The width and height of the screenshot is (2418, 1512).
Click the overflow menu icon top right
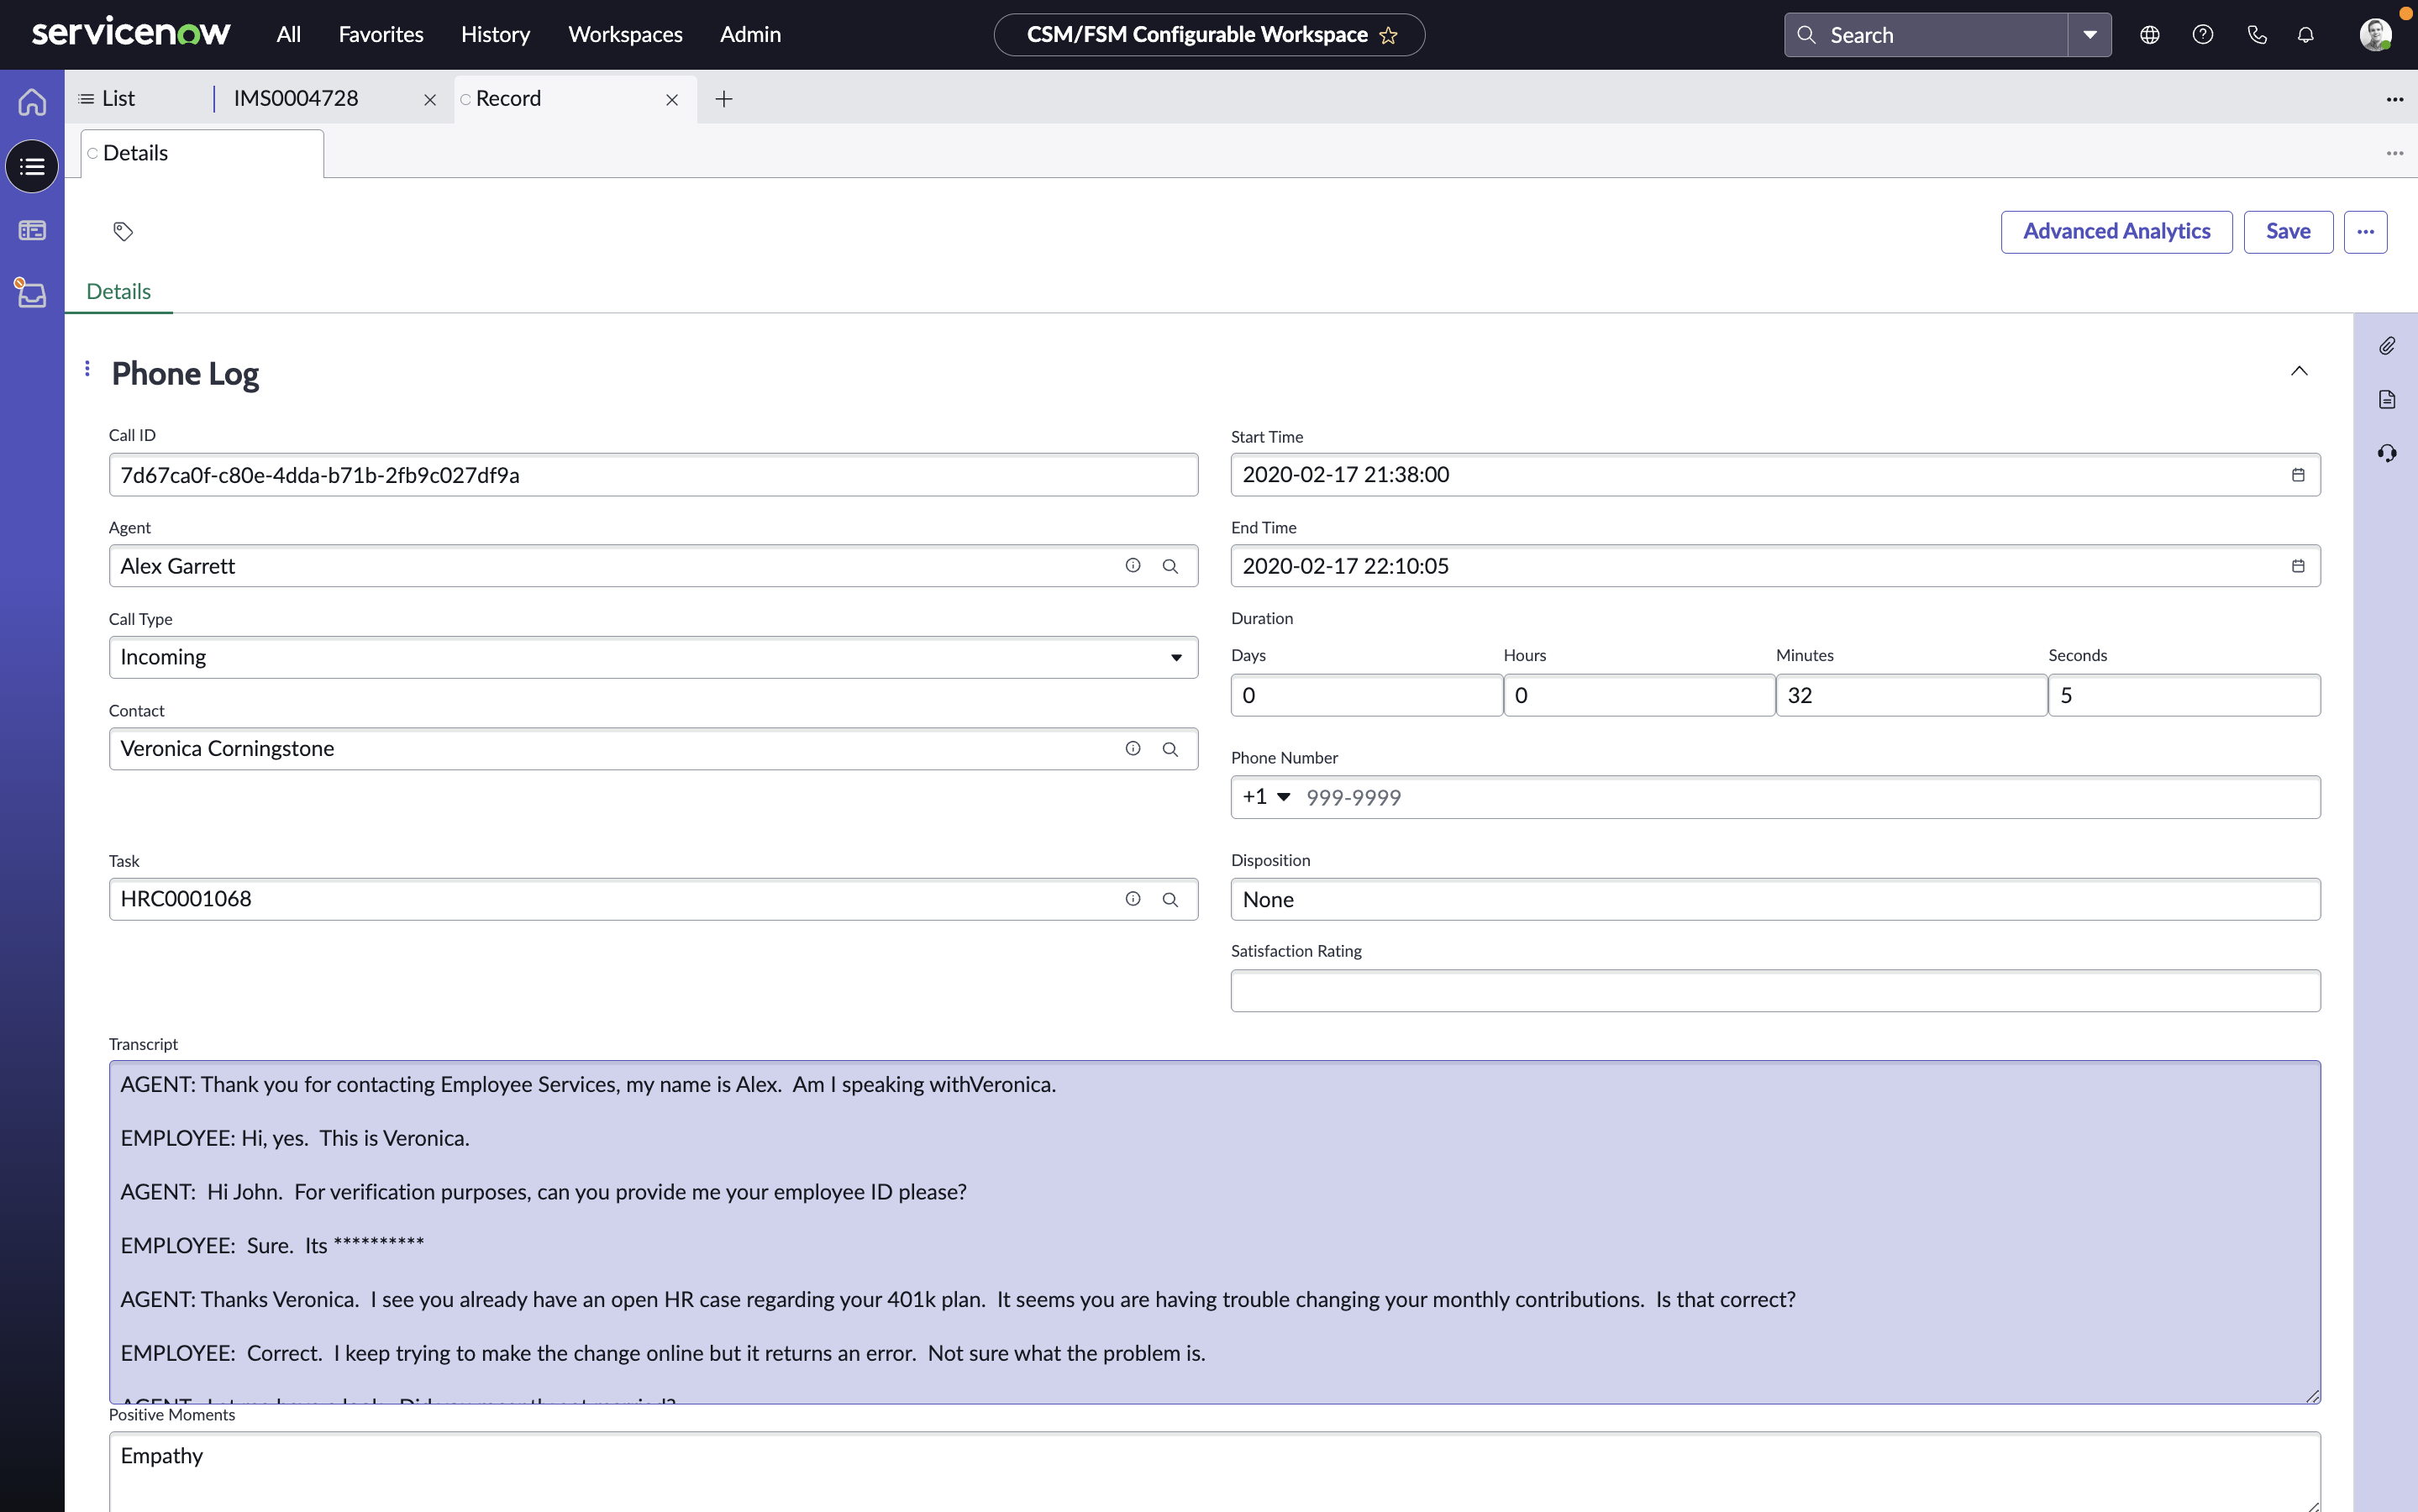pos(2395,153)
